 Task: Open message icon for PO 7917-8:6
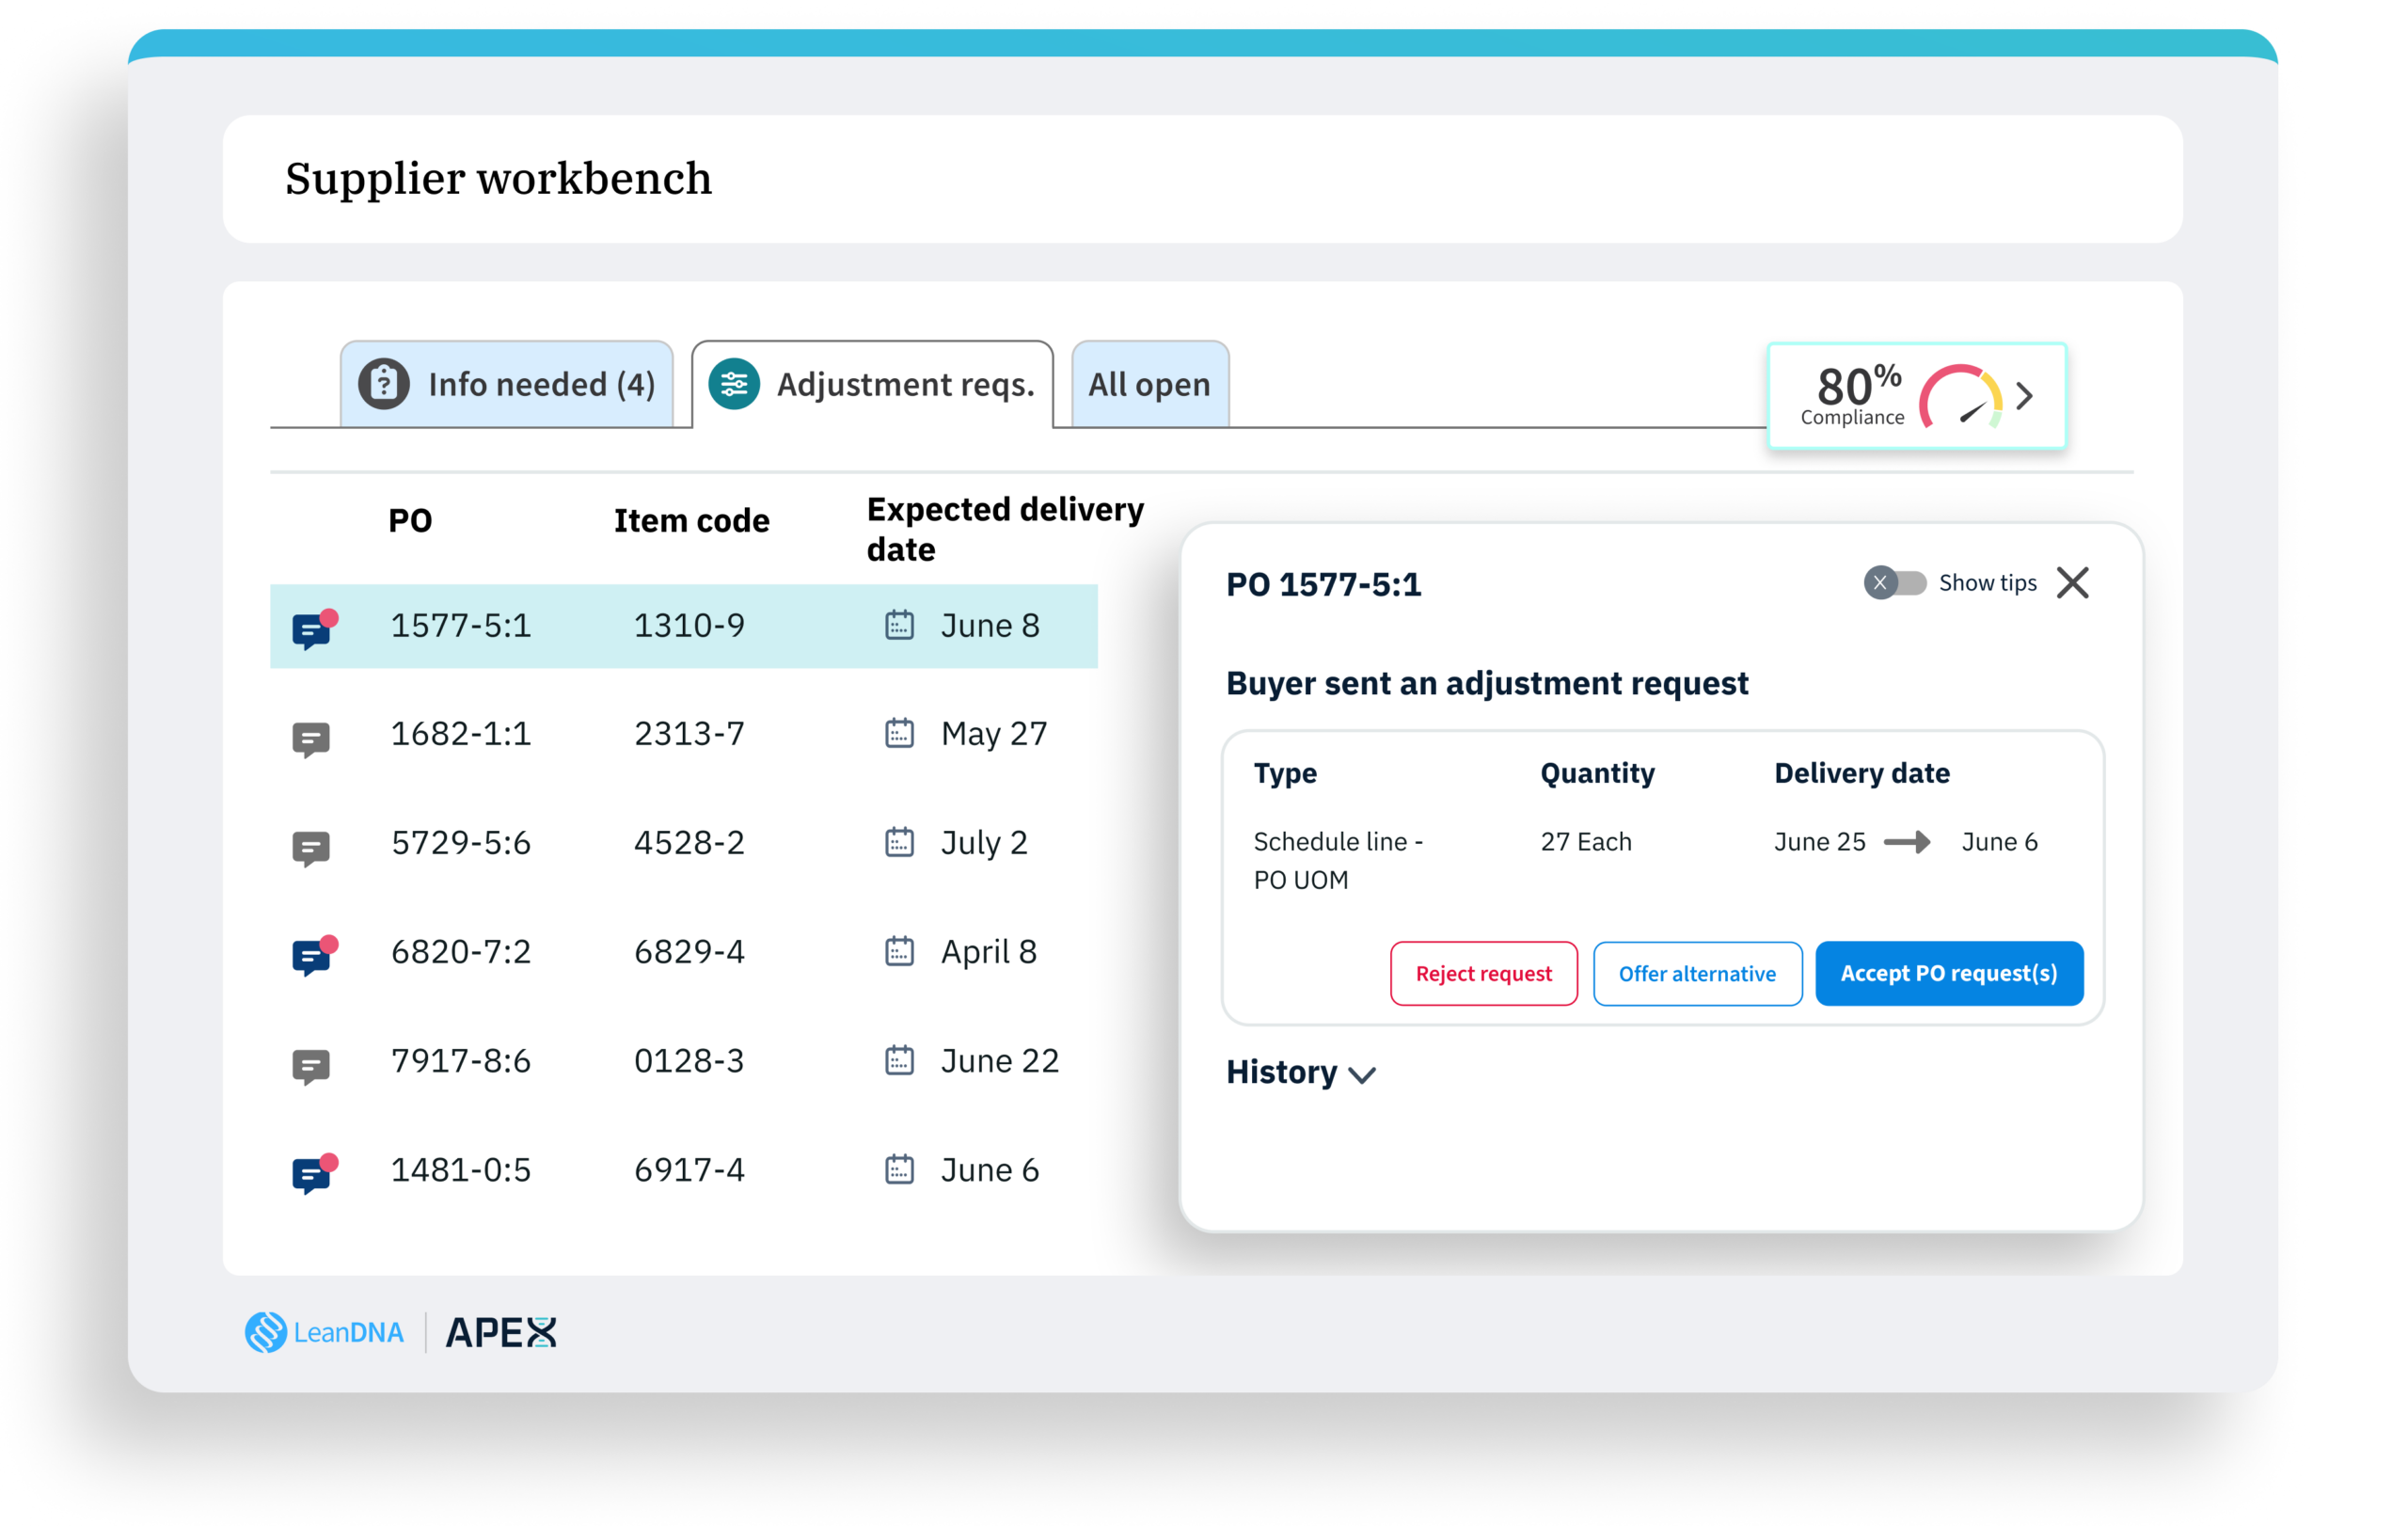[311, 1066]
